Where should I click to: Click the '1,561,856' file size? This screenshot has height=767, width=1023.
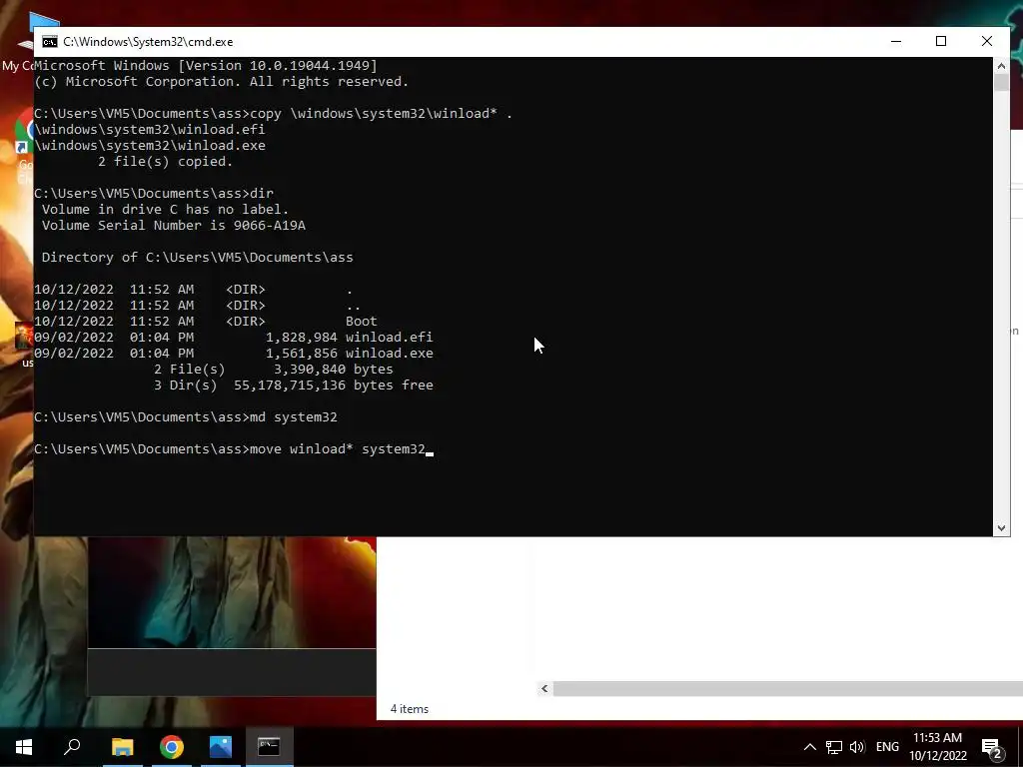click(x=302, y=353)
